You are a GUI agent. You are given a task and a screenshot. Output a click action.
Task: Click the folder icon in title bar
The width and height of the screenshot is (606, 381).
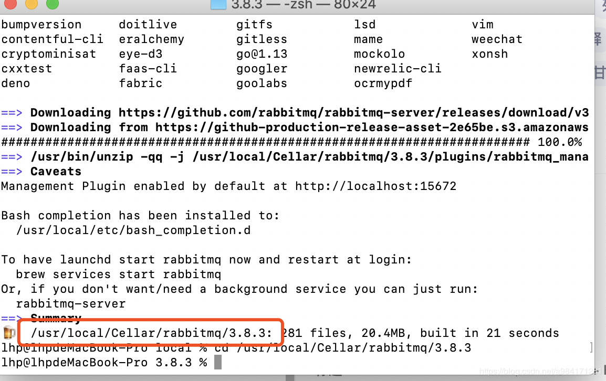click(218, 5)
